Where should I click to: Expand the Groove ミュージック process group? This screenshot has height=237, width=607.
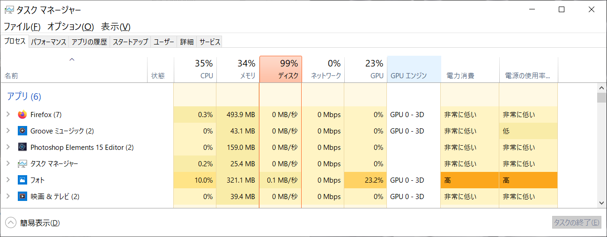(x=8, y=131)
